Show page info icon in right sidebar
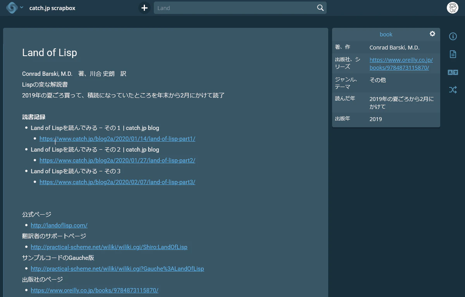Screen dimensions: 465x297 (x=453, y=36)
